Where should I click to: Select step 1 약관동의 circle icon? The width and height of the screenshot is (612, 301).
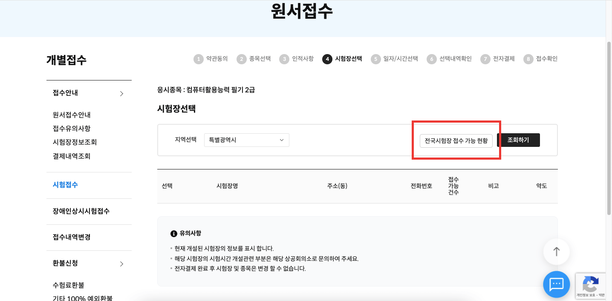[x=199, y=59]
